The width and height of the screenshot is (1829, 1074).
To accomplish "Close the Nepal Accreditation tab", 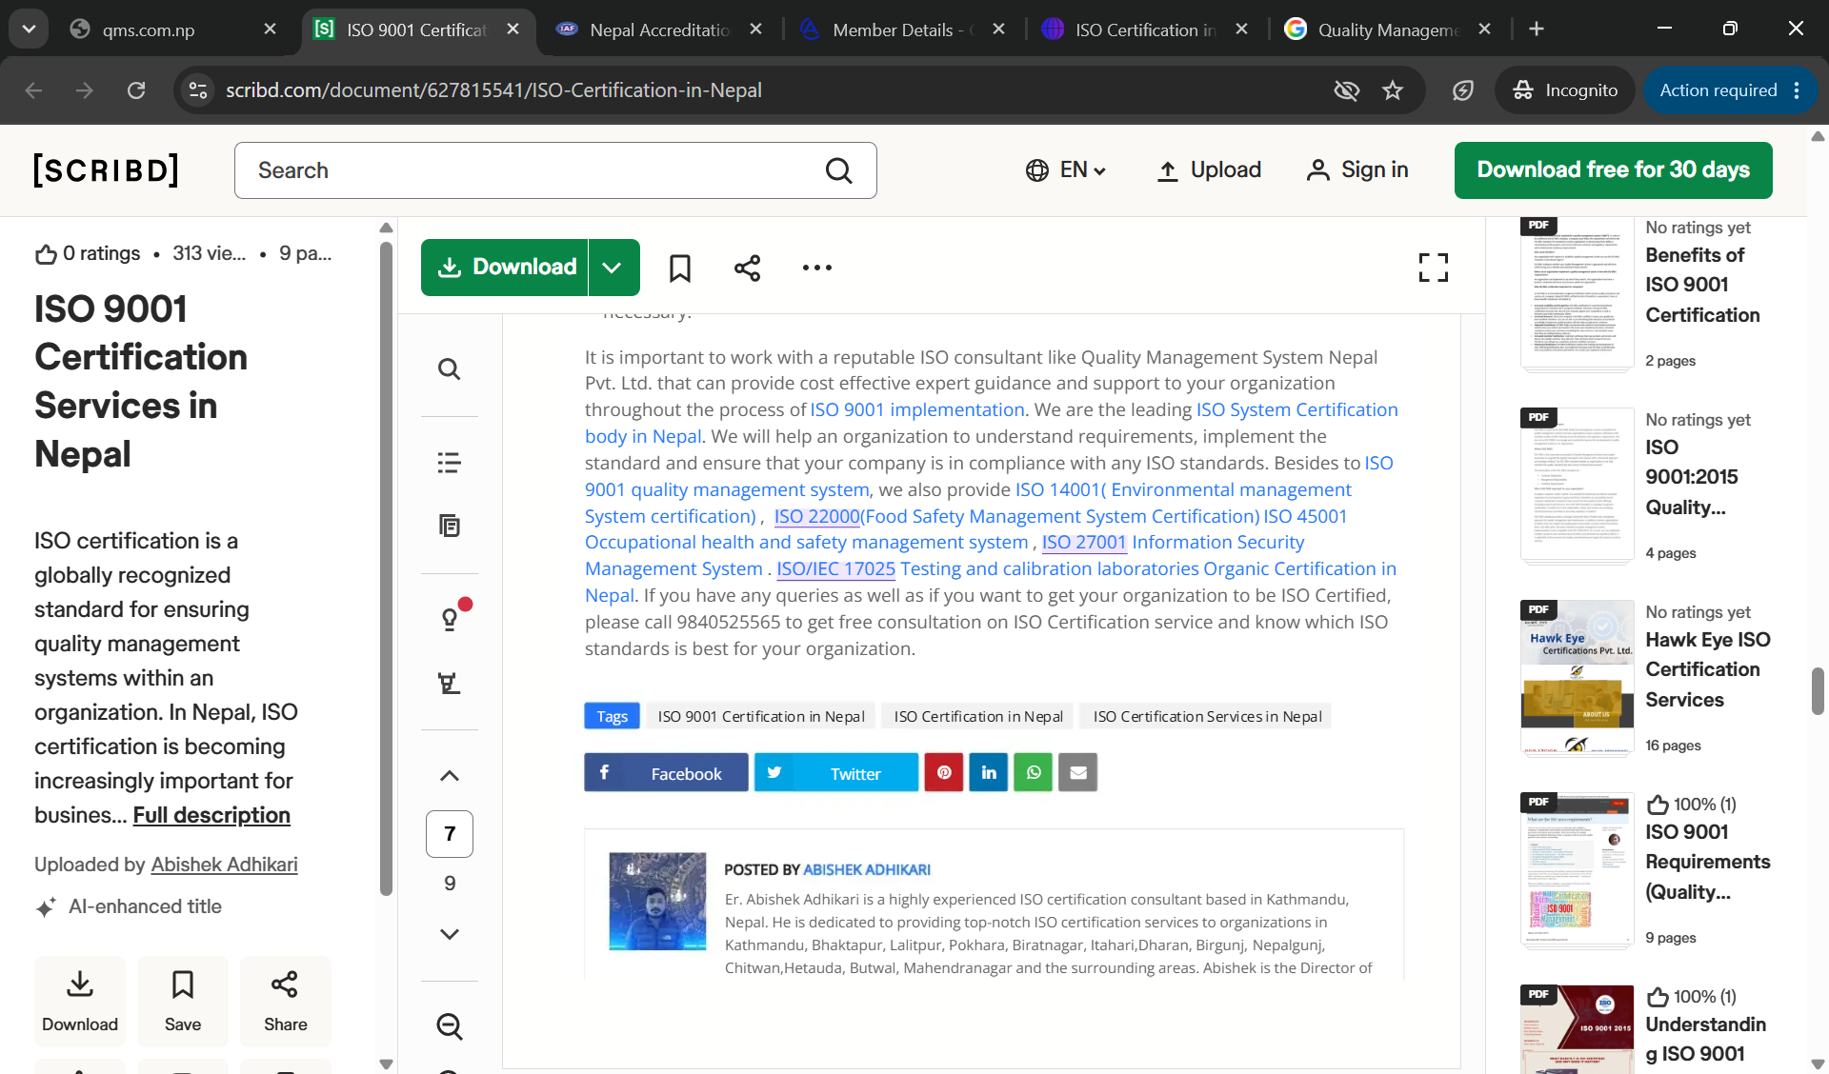I will (756, 30).
